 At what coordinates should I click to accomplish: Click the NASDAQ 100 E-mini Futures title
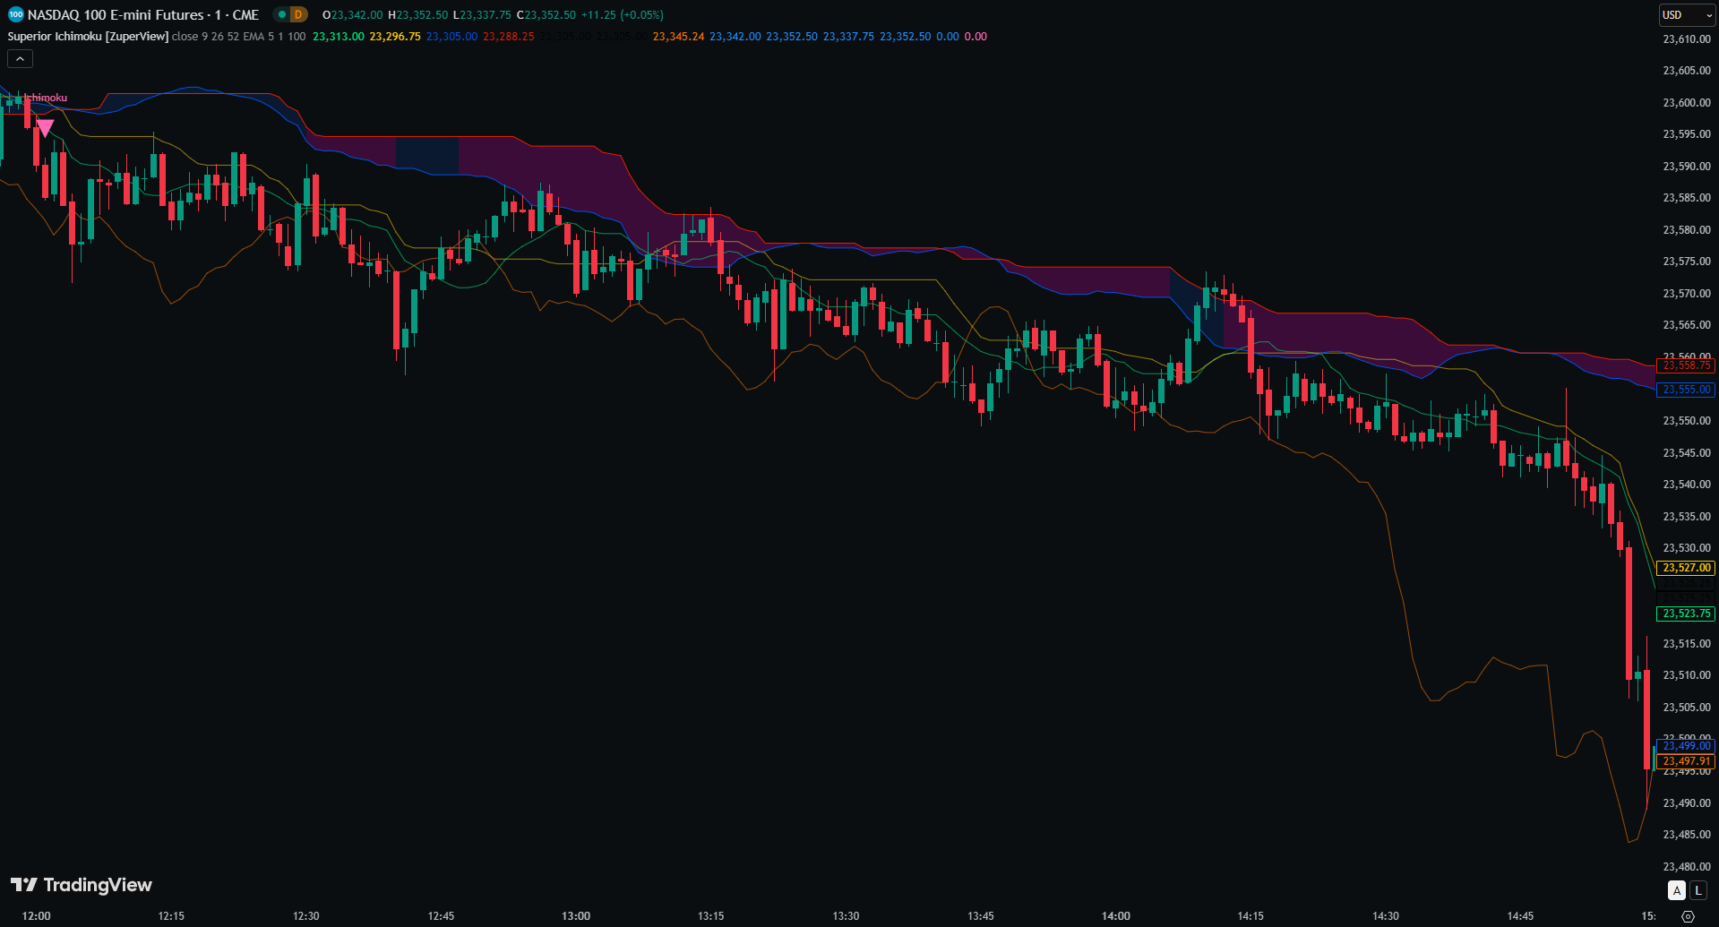coord(143,15)
